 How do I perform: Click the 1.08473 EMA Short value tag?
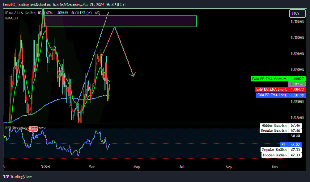pos(297,89)
